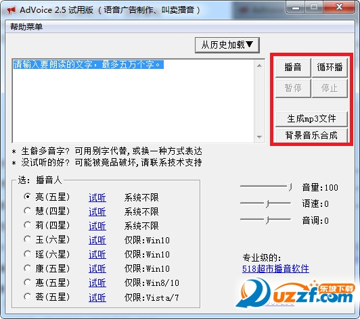Click the 循环播 button
Viewport: 360px width, 319px height.
pyautogui.click(x=330, y=68)
